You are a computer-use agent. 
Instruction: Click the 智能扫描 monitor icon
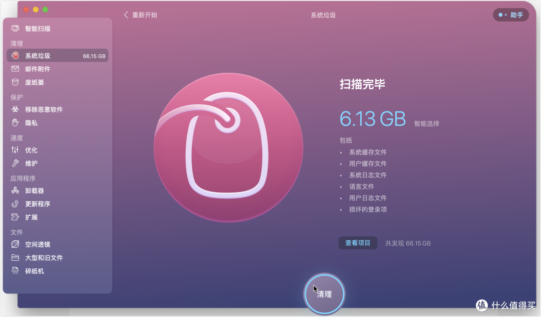tap(15, 29)
